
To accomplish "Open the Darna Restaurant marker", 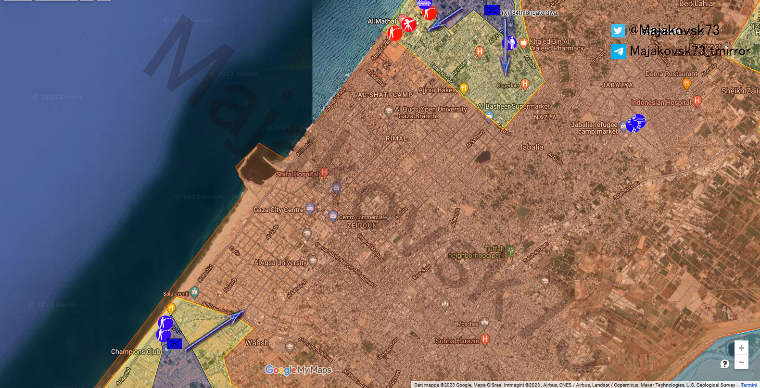I will (x=686, y=84).
